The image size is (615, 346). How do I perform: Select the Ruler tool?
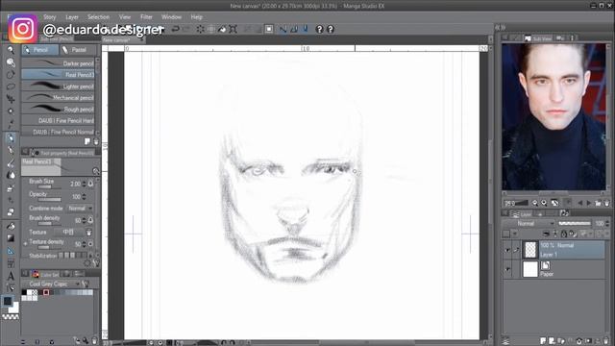point(11,251)
